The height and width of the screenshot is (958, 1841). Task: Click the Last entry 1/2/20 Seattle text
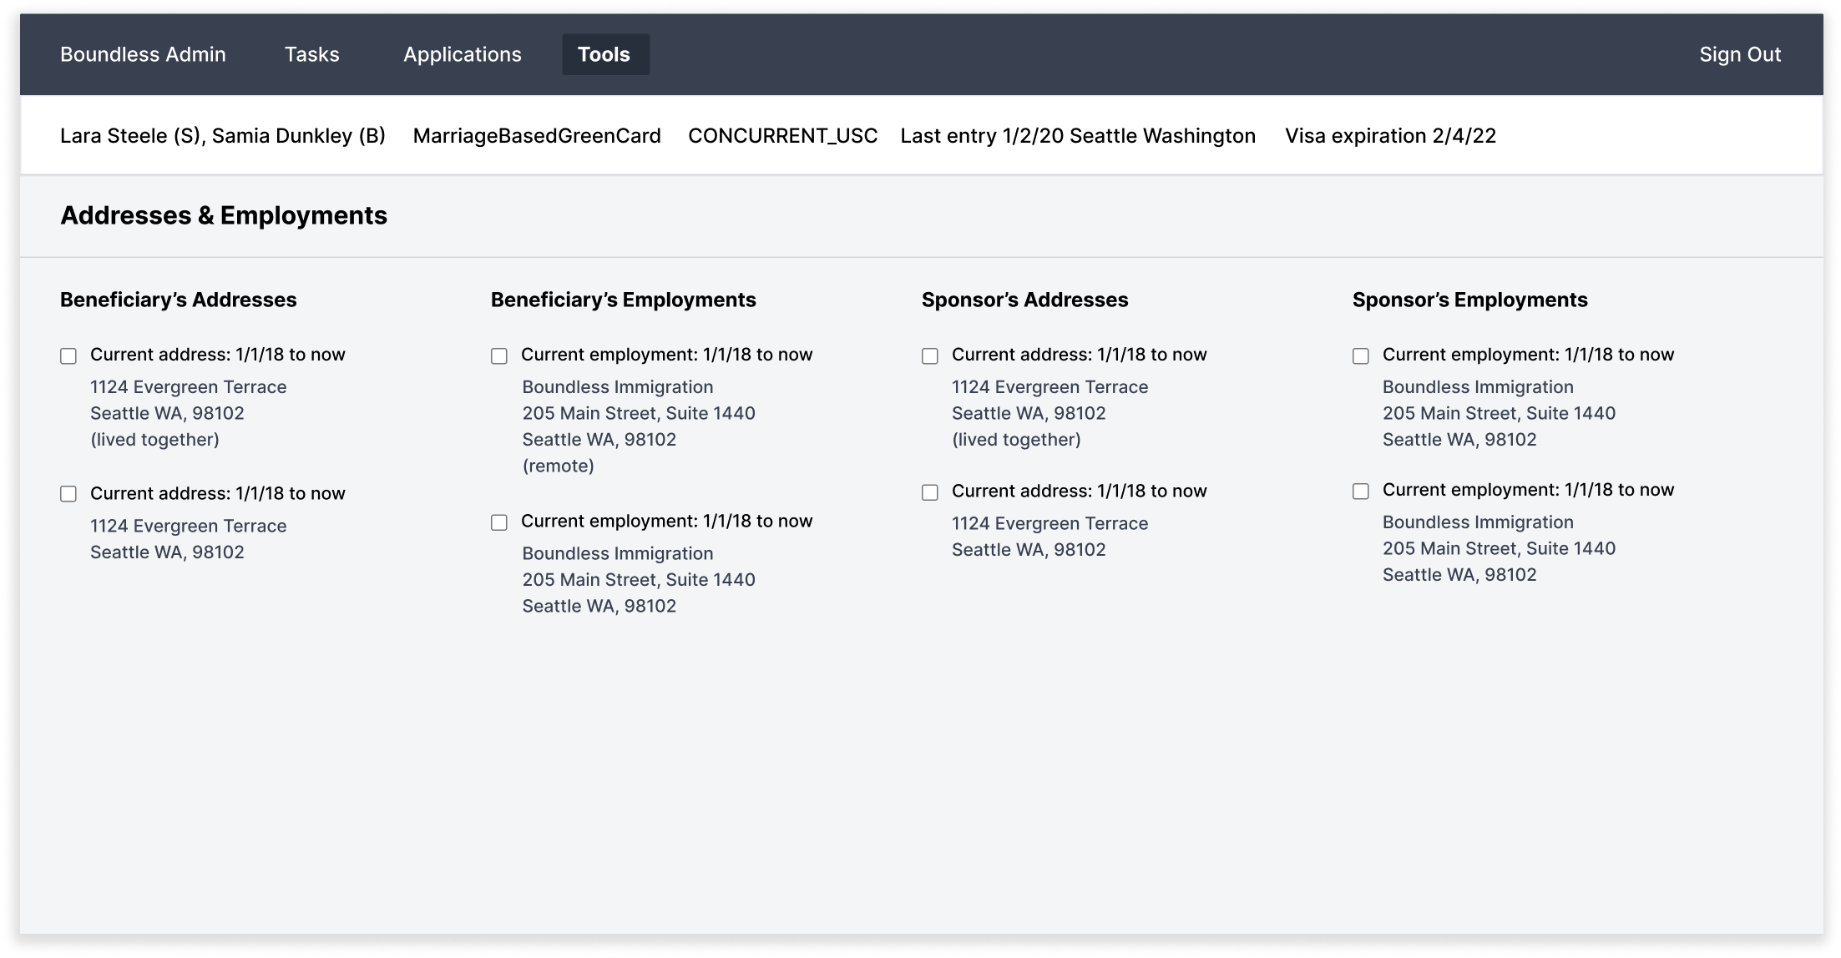pos(1077,135)
